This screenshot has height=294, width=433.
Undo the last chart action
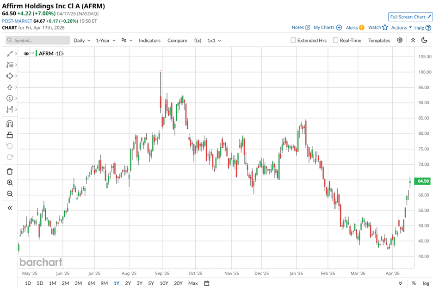[10, 146]
